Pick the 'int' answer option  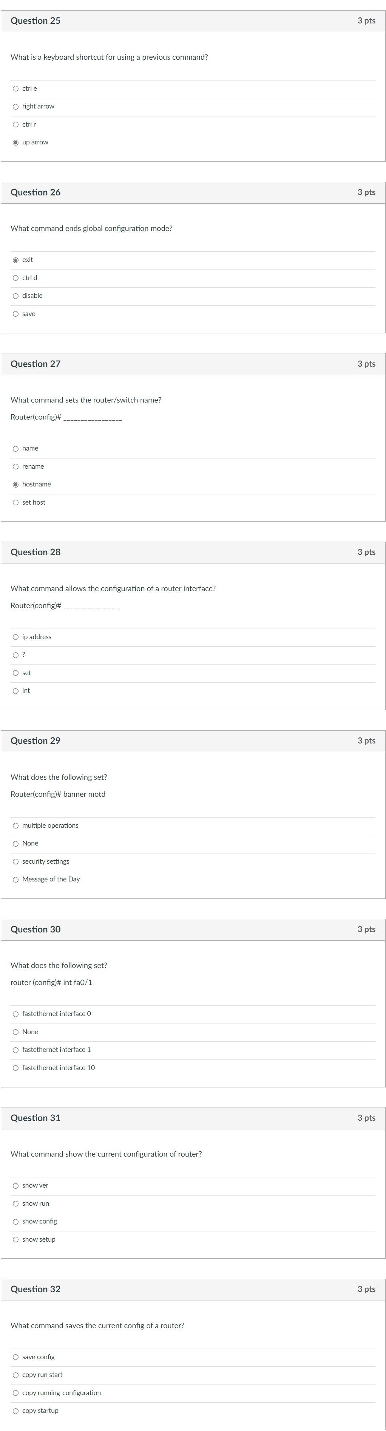coord(15,691)
